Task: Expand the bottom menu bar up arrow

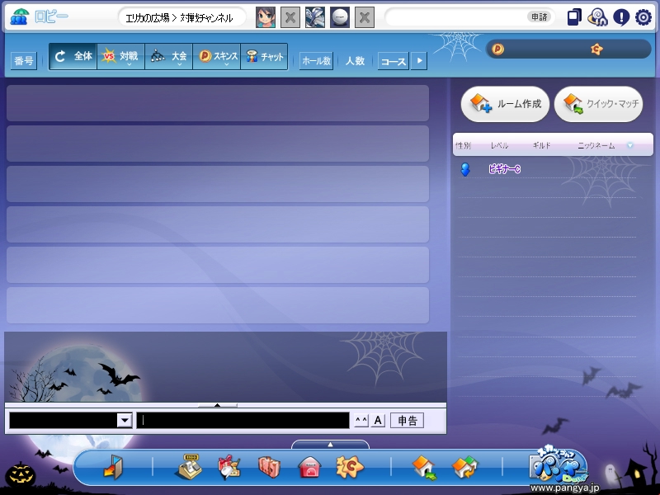Action: point(331,445)
